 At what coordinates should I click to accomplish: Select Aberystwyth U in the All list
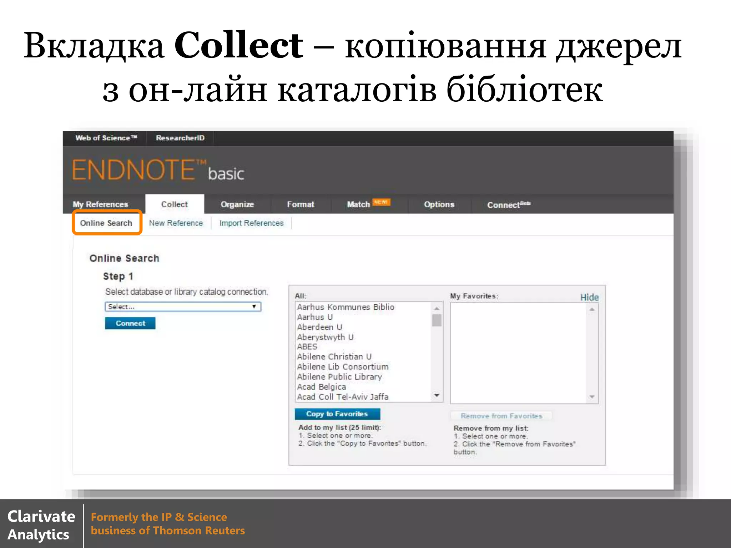pos(325,337)
